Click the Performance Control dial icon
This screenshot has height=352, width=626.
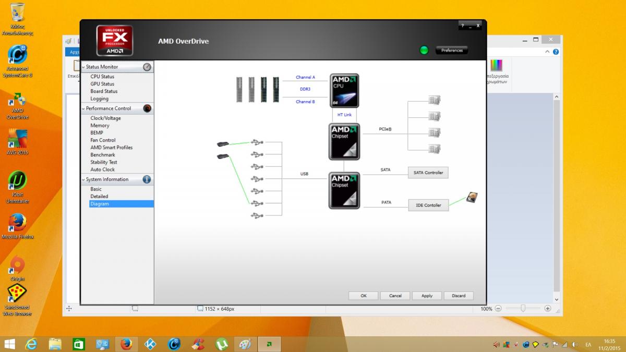pos(147,108)
